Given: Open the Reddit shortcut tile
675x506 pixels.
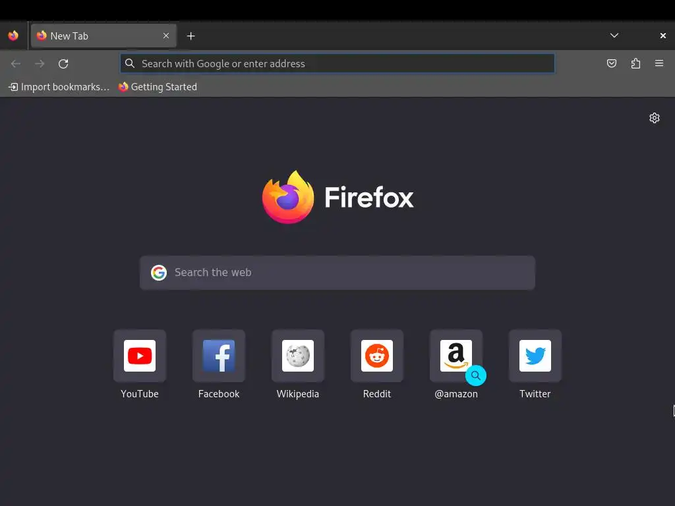Looking at the screenshot, I should pos(377,356).
